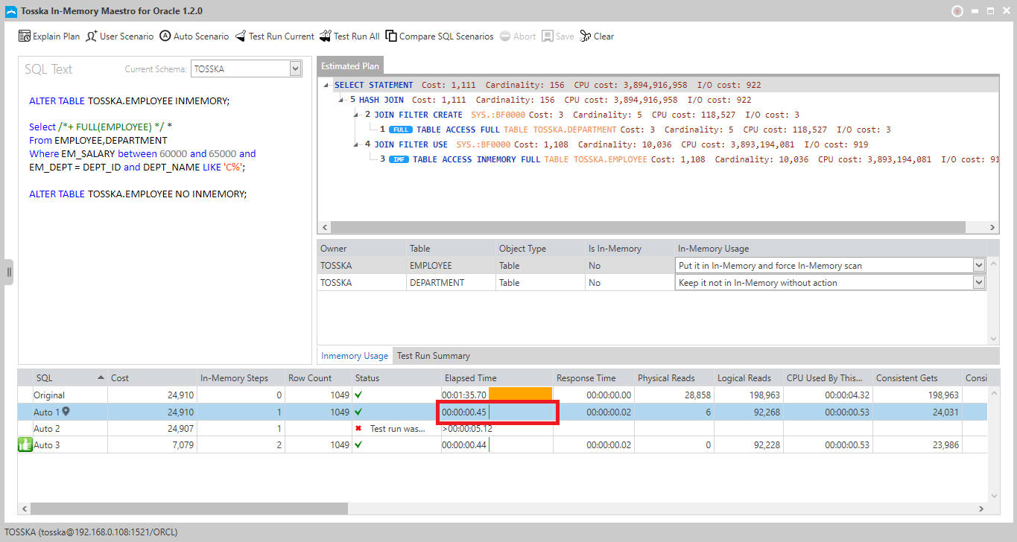Viewport: 1017px width, 542px height.
Task: Sort by In-Memory Steps column header
Action: (x=241, y=377)
